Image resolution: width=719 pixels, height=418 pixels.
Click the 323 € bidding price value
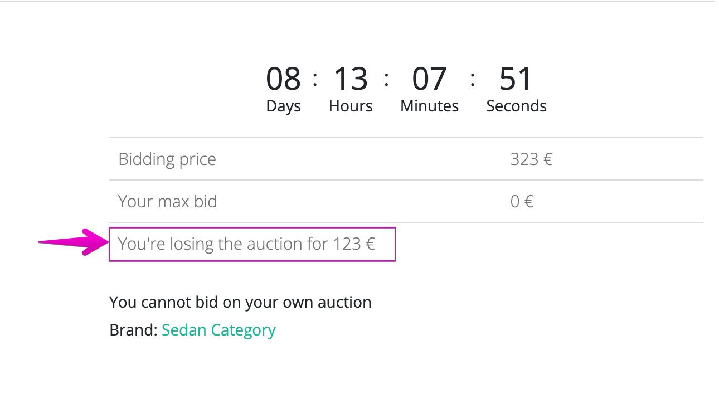[x=531, y=159]
